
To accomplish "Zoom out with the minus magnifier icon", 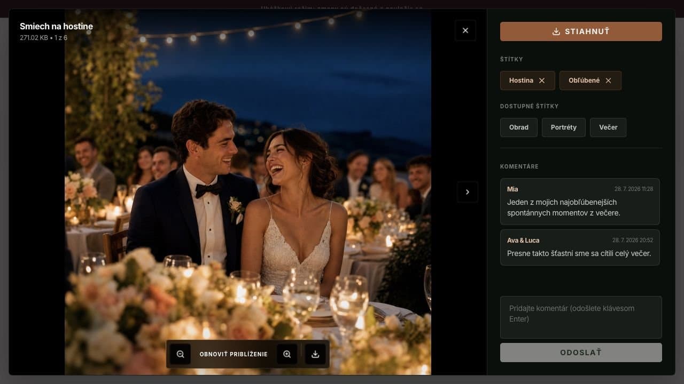I will 180,354.
